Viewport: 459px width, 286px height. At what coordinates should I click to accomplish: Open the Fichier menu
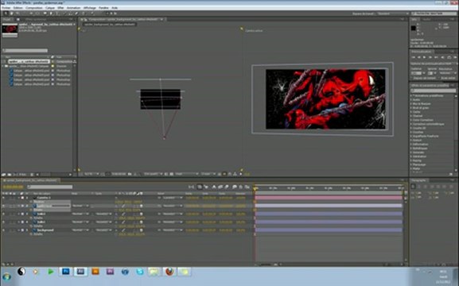6,8
